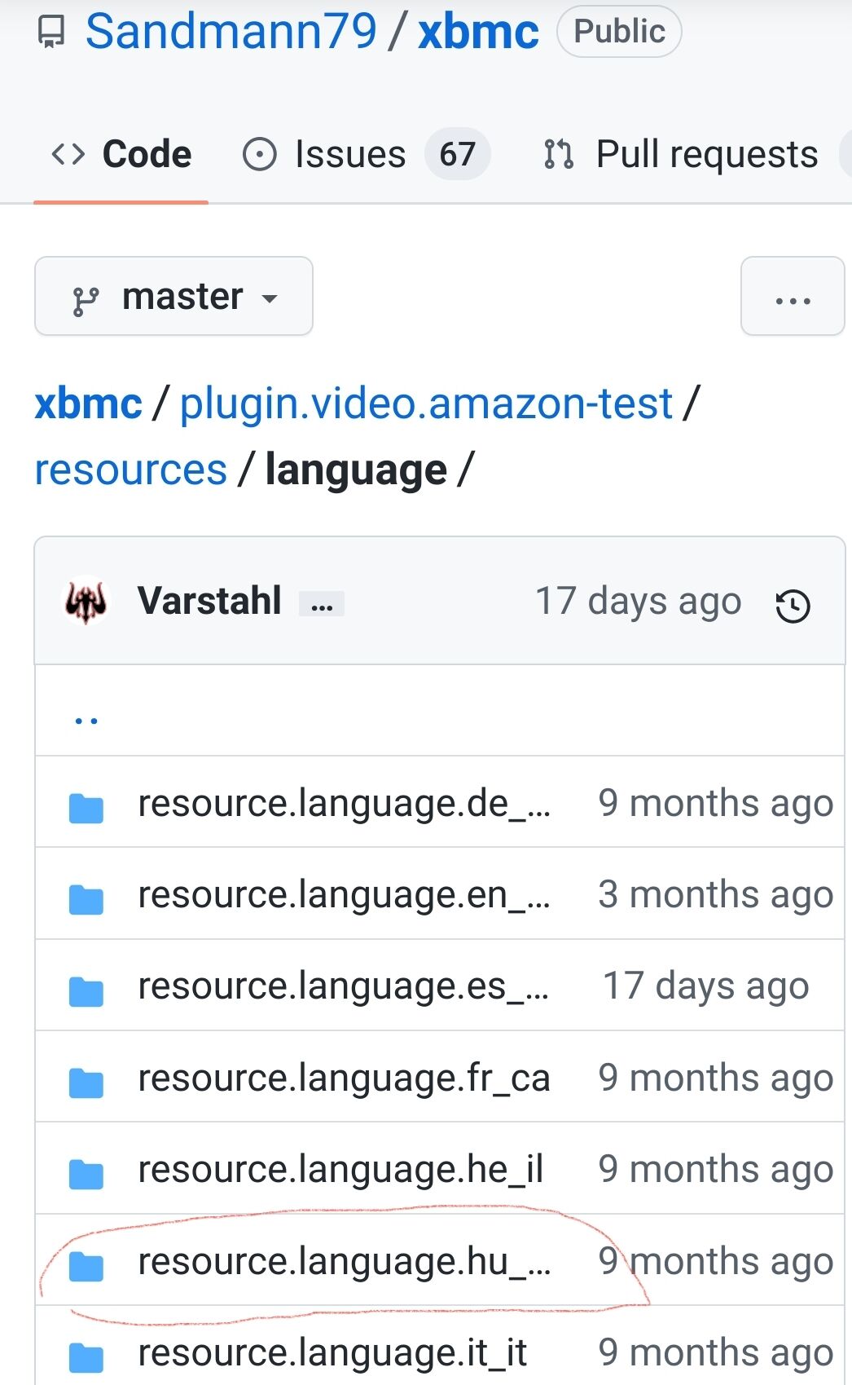This screenshot has width=852, height=1385.
Task: Click the Issues circle-dot icon
Action: (260, 154)
